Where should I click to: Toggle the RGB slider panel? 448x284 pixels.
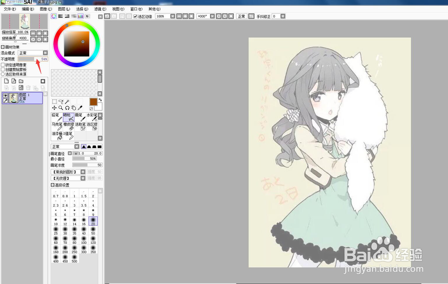(x=60, y=16)
